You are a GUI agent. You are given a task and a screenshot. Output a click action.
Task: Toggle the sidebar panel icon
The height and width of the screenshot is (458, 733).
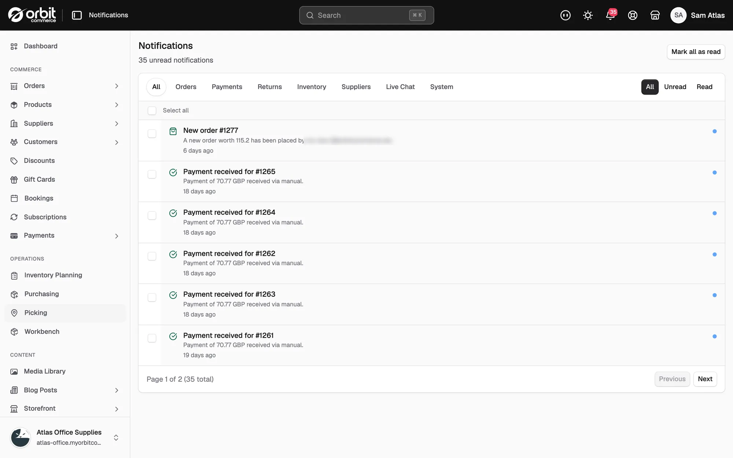point(77,15)
